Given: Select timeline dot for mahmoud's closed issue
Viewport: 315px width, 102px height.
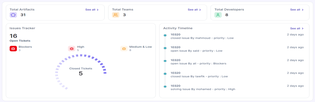Looking at the screenshot, I should [165, 35].
